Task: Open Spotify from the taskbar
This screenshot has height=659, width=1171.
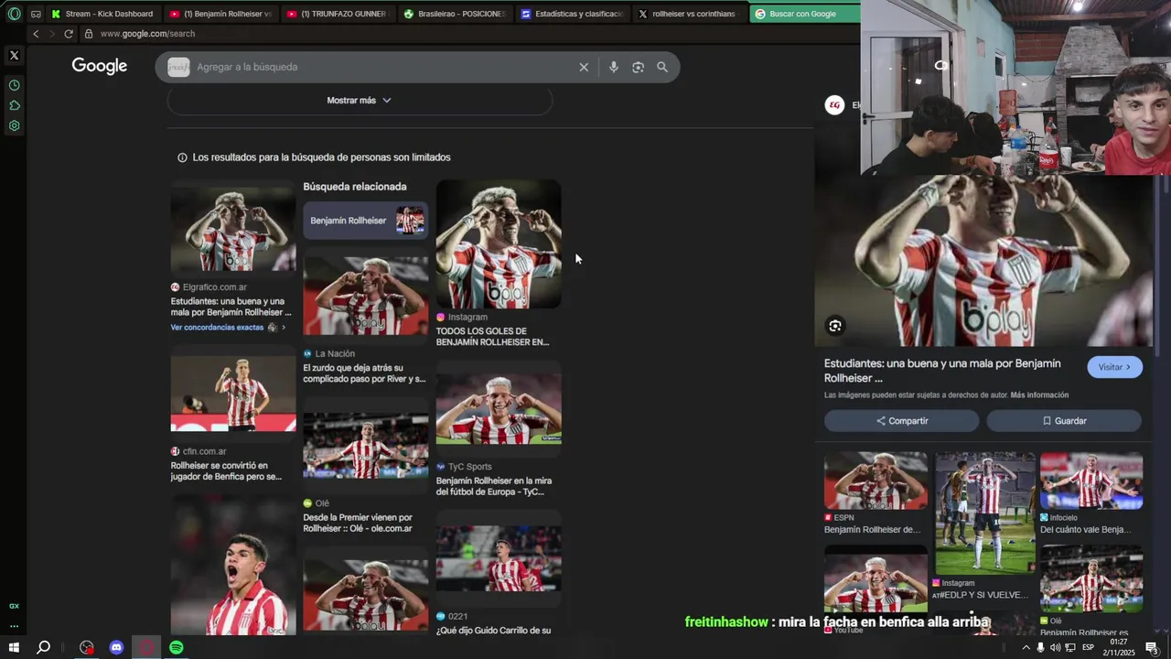Action: click(177, 648)
